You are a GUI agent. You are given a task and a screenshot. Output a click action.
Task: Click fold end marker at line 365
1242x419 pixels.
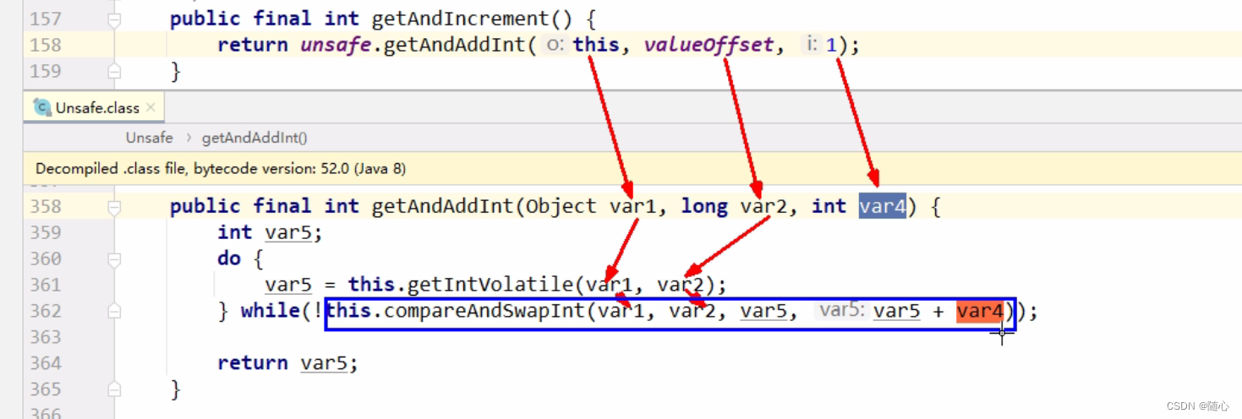(115, 389)
